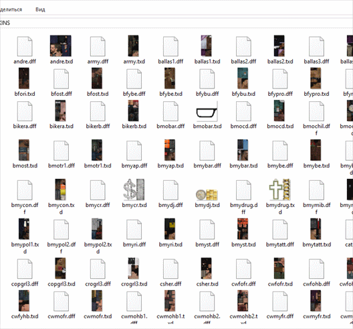Select the bmydj.dff file icon
This screenshot has height=329, width=353.
[170, 190]
